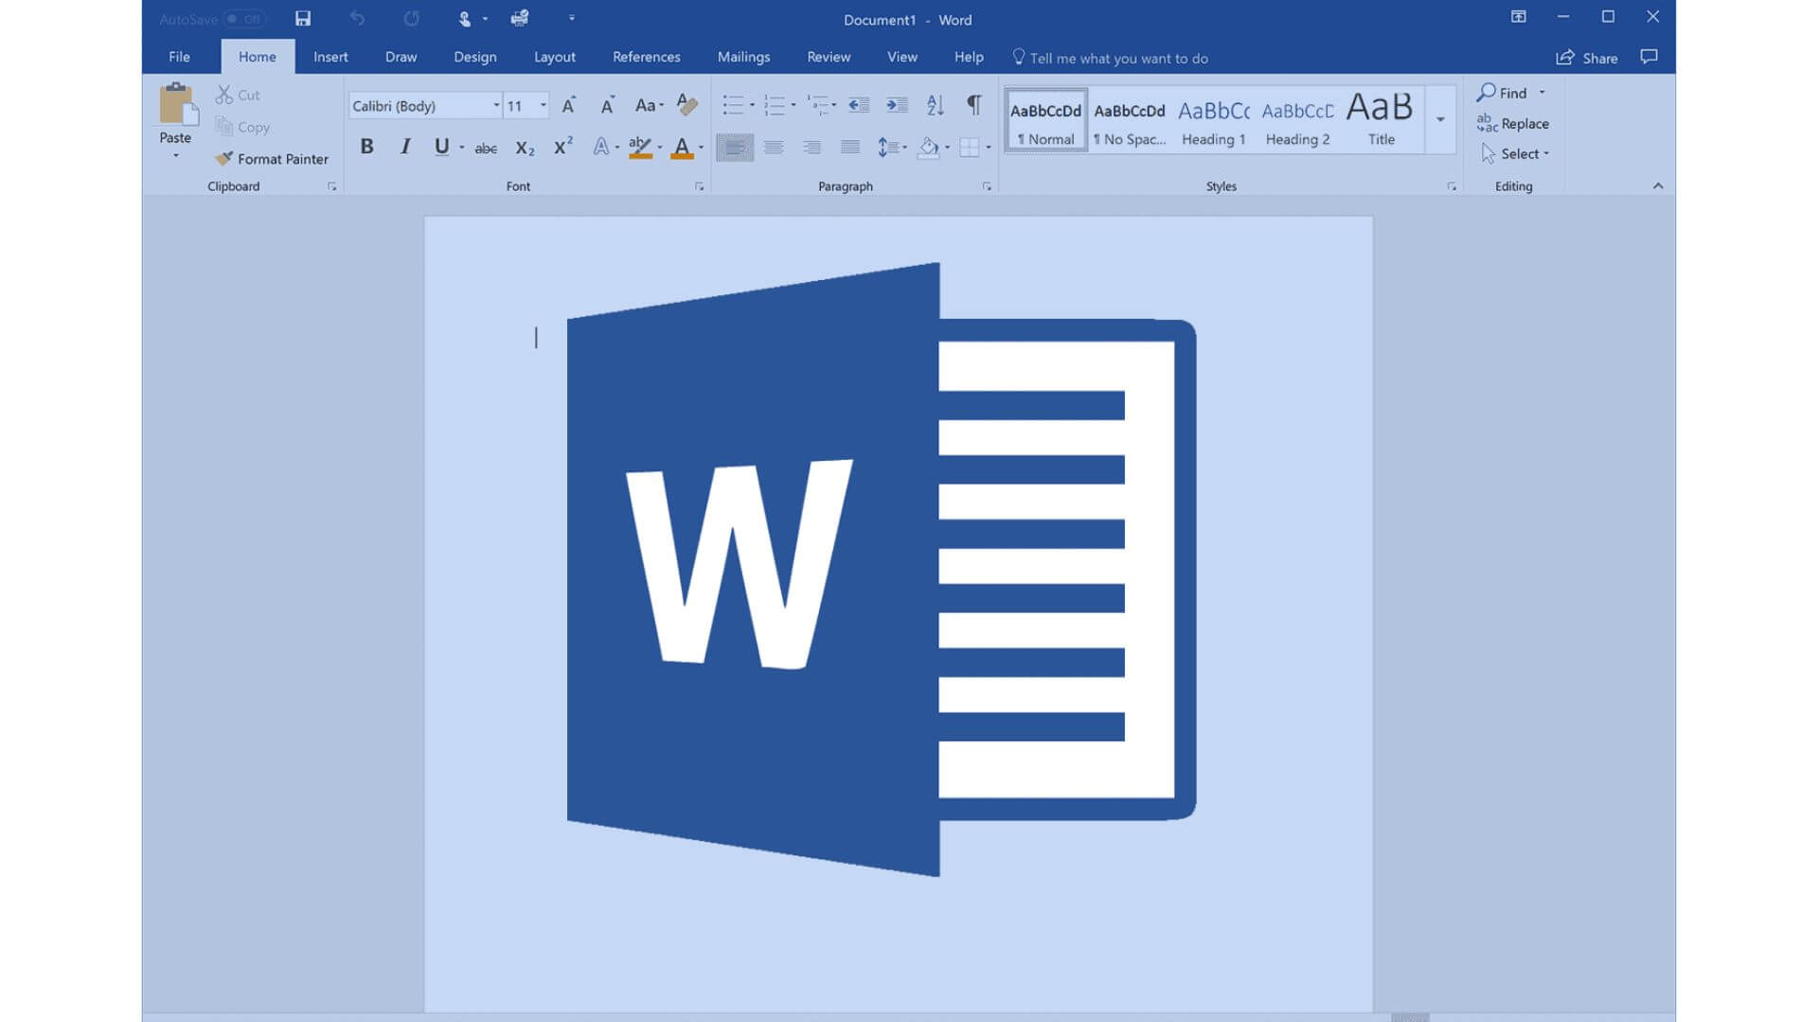
Task: Click the Copy command
Action: pyautogui.click(x=242, y=127)
